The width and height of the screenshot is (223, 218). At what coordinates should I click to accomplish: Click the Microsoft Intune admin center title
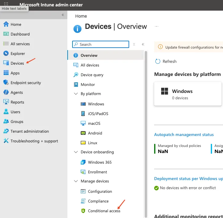coord(51,5)
